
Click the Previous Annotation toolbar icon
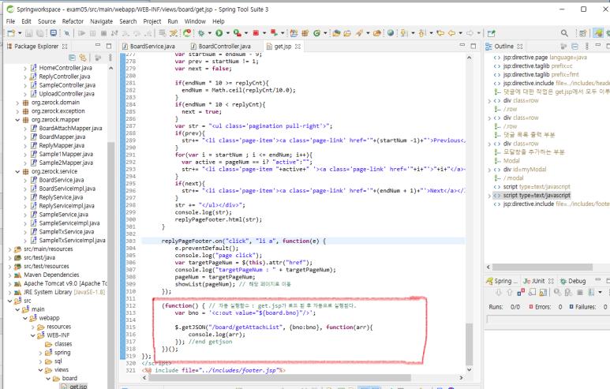(x=422, y=33)
